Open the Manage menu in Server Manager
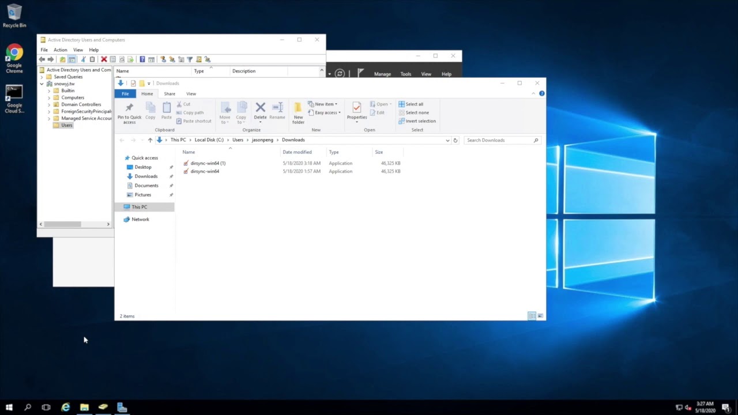Viewport: 738px width, 415px height. (x=382, y=74)
